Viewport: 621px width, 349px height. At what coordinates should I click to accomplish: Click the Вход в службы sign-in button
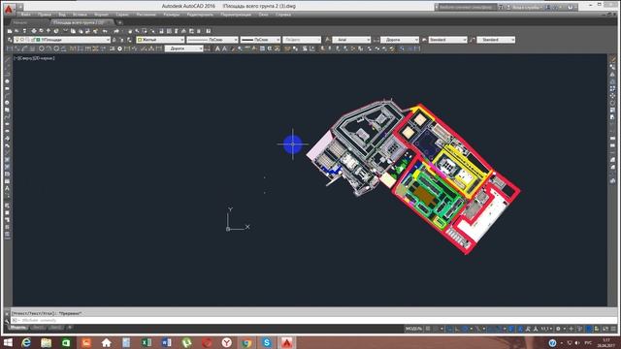pos(527,7)
